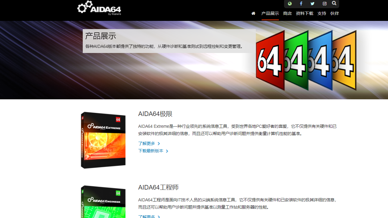Click the Instagram icon
388x218 pixels.
click(324, 3)
